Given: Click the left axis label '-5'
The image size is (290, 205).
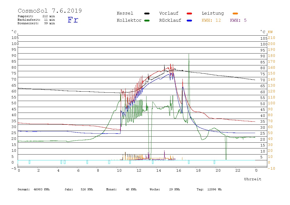Looking at the screenshot, I should coord(14,168).
